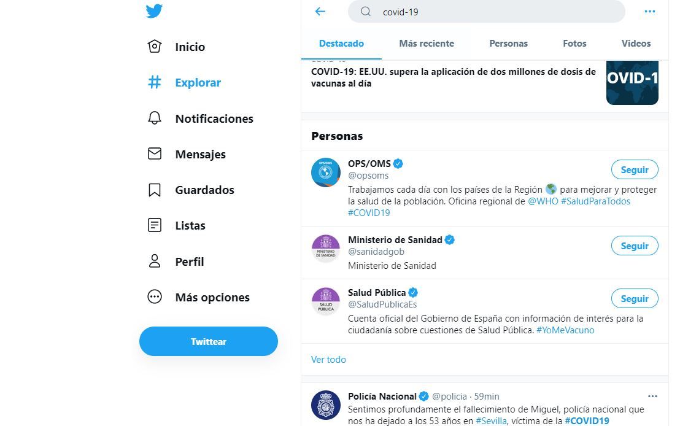Click the covid-19 search field

point(491,12)
